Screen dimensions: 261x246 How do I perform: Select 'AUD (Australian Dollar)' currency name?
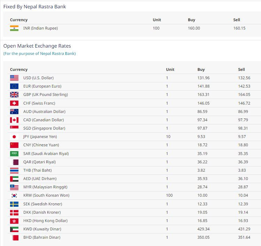tap(44, 112)
